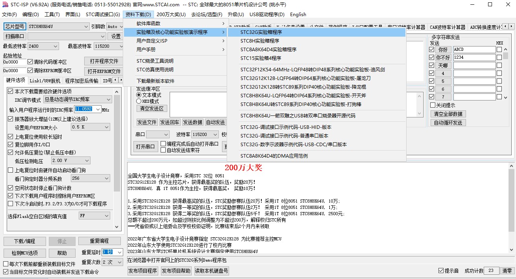
Task: Click 重复编程 button
Action: 99,241
